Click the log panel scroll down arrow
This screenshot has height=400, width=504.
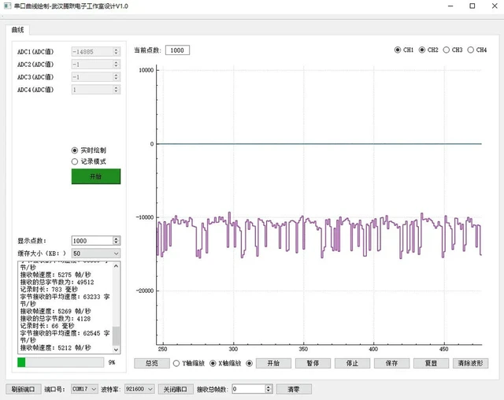point(116,350)
